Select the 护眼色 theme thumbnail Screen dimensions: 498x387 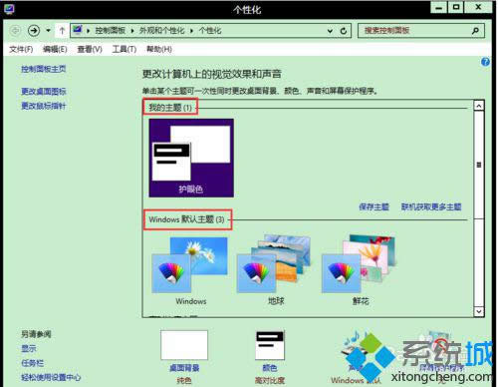point(191,158)
